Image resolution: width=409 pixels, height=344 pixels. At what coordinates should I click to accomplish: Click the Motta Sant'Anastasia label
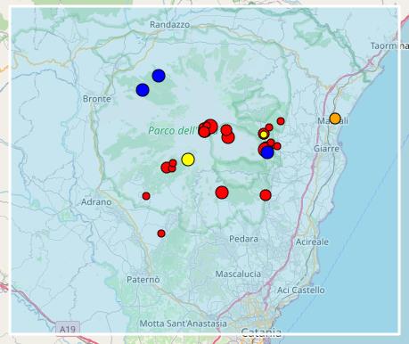pos(184,324)
